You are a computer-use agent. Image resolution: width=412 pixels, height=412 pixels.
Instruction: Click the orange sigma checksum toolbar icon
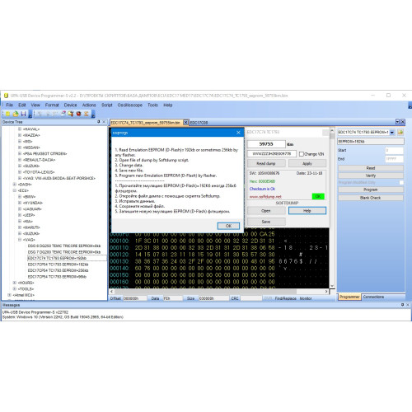pos(87,114)
